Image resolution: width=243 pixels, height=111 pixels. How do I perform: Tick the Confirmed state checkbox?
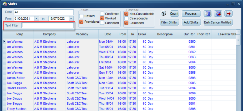(102, 14)
